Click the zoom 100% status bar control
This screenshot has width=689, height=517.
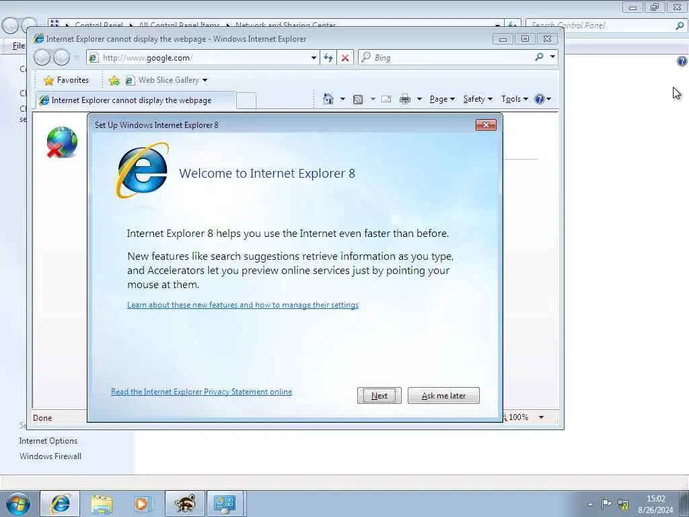coord(517,417)
